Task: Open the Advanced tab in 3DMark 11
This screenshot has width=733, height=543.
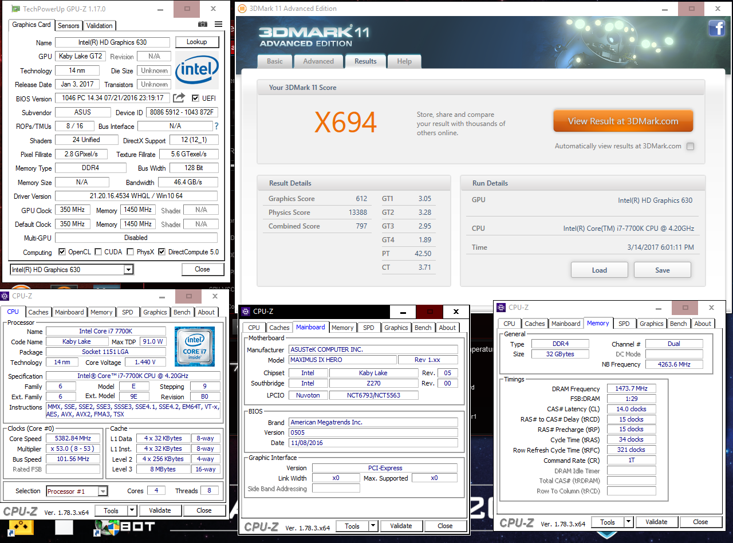Action: pos(318,61)
